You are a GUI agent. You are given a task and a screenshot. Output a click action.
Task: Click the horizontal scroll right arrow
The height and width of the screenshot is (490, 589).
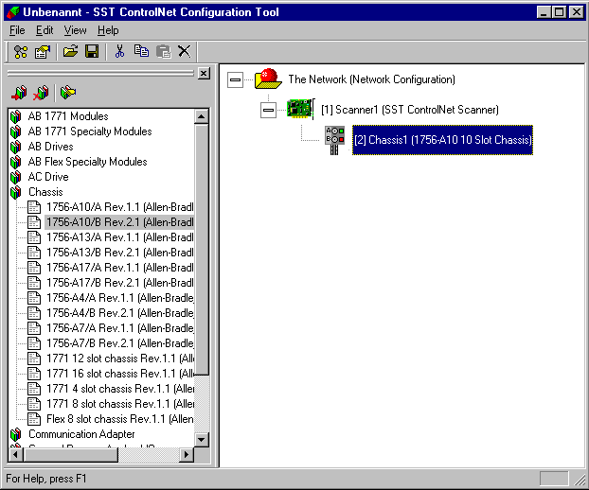tap(187, 455)
